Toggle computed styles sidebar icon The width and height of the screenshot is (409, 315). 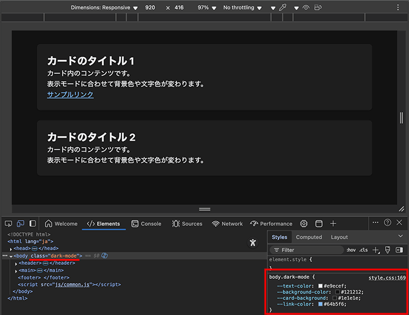tap(399, 250)
